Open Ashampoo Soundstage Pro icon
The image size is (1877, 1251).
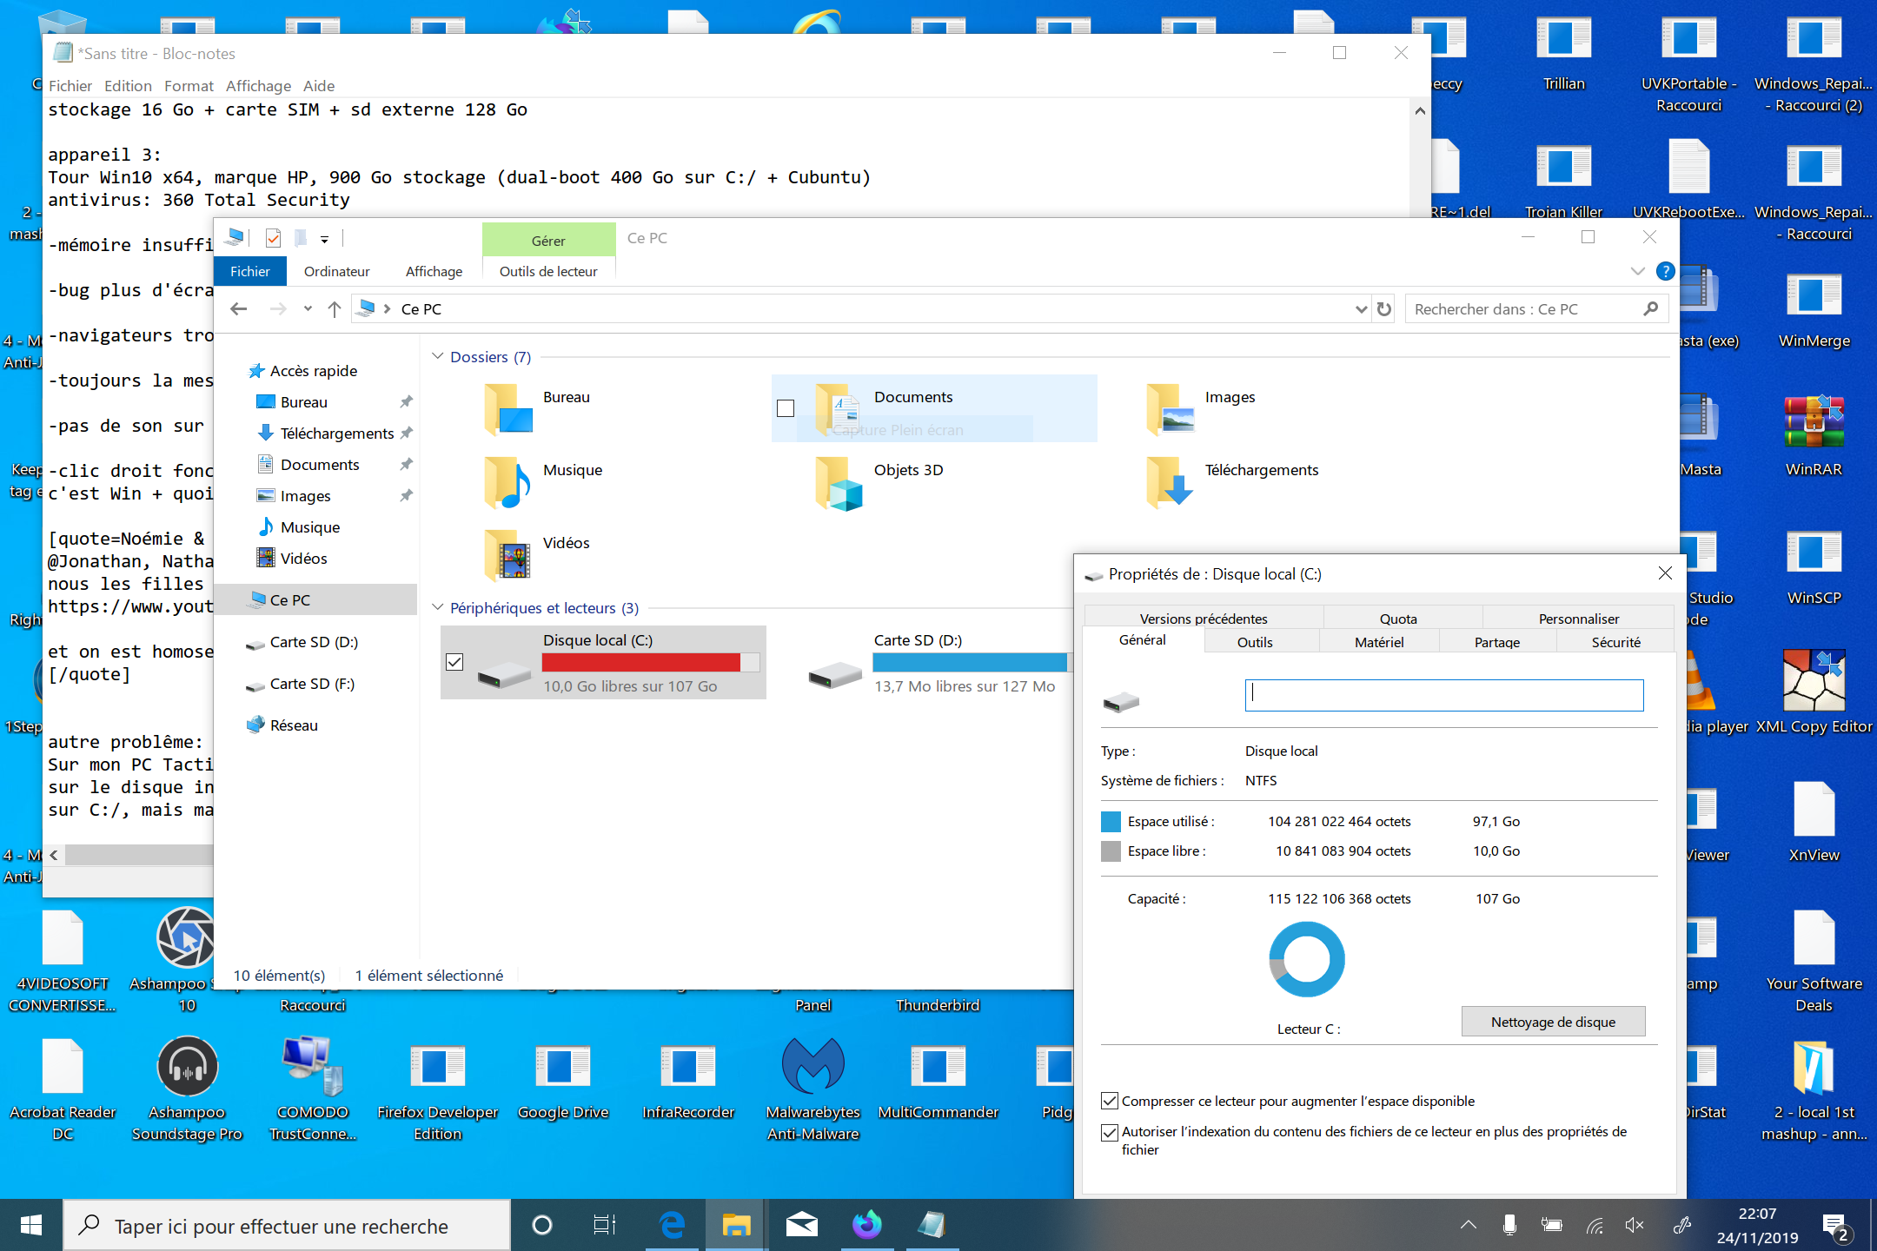coord(187,1089)
